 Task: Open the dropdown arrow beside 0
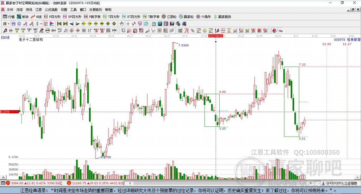point(41,24)
